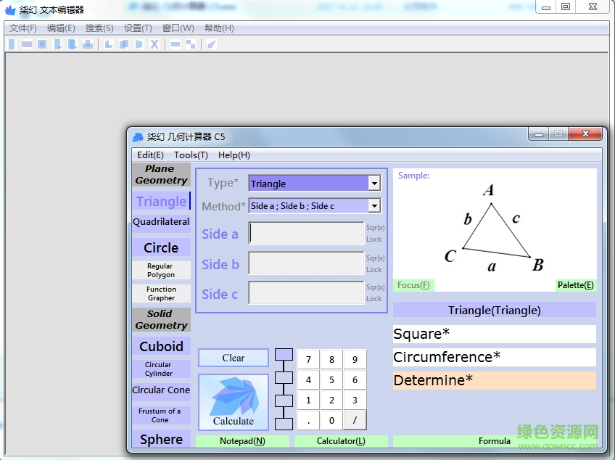615x460 pixels.
Task: Open the Notepad(N) button
Action: [242, 441]
